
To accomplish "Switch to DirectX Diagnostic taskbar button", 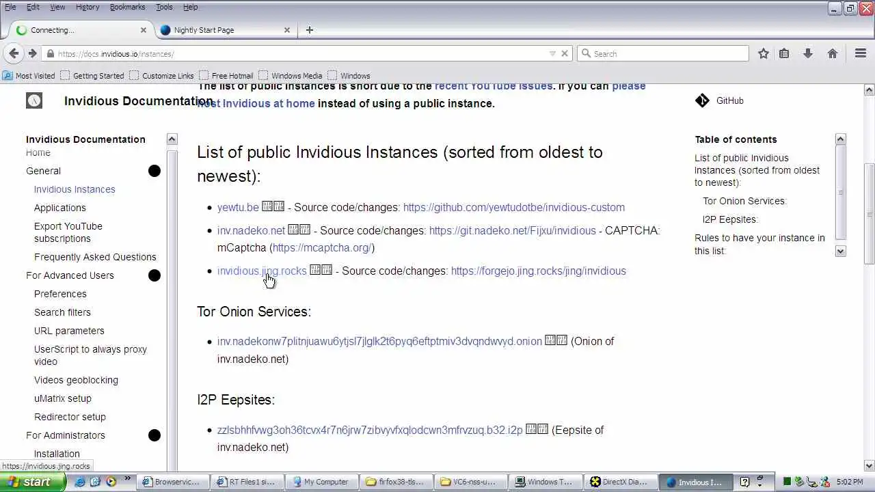I will click(621, 482).
